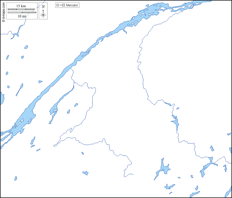
Task: Click the small lake left of star-shaped lake
Action: pyautogui.click(x=86, y=173)
